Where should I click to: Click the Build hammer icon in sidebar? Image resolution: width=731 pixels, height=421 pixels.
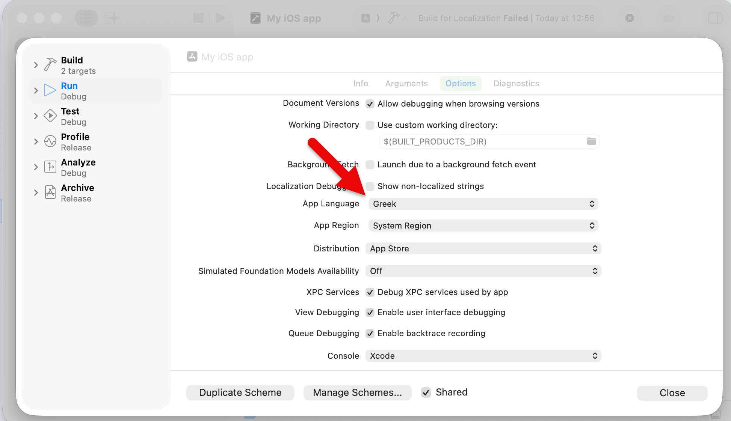coord(50,65)
